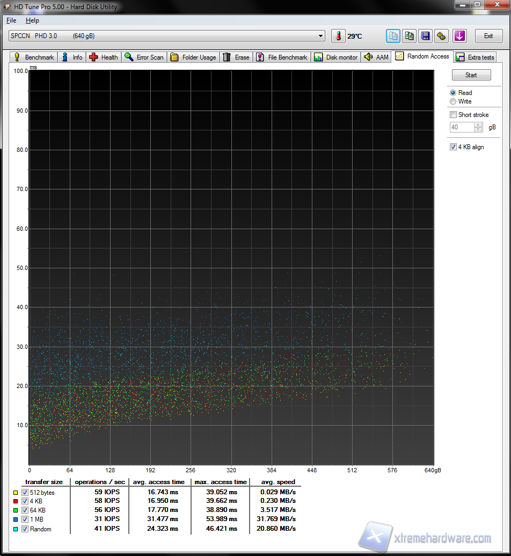Viewport: 511px width, 556px height.
Task: Click the Exit button
Action: coord(488,36)
